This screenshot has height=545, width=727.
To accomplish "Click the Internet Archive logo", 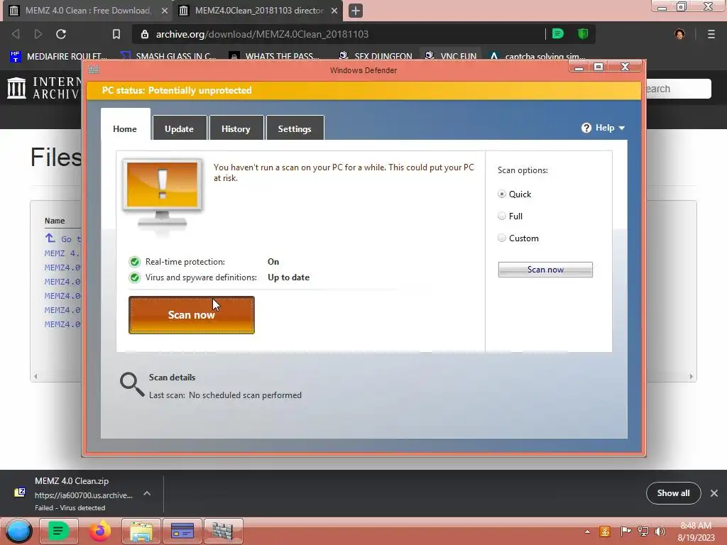I will click(44, 87).
